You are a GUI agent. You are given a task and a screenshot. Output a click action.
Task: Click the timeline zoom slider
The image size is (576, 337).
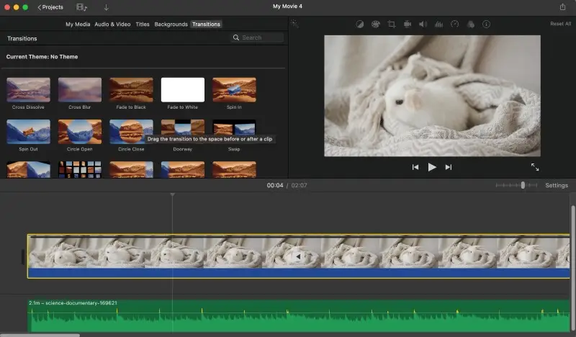tap(523, 185)
